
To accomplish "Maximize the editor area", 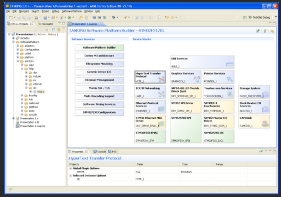I will pos(274,23).
